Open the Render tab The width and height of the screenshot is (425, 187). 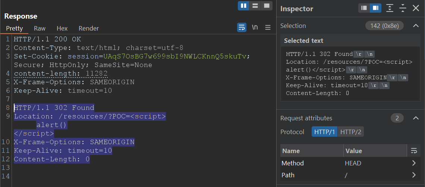point(89,28)
